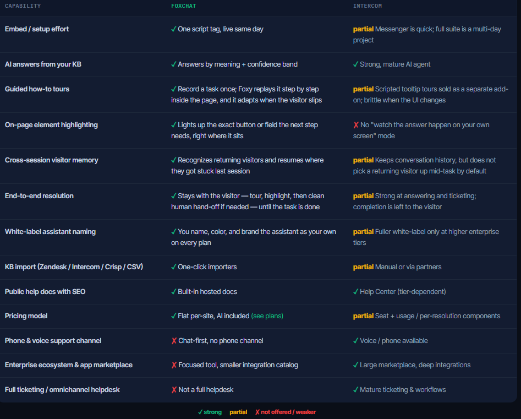Click "Scripted tooltip tours" Intercom cell

click(431, 95)
